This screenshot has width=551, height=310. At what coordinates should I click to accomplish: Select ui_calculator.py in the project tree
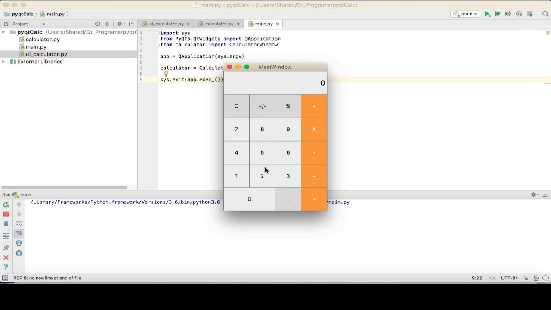tap(46, 54)
